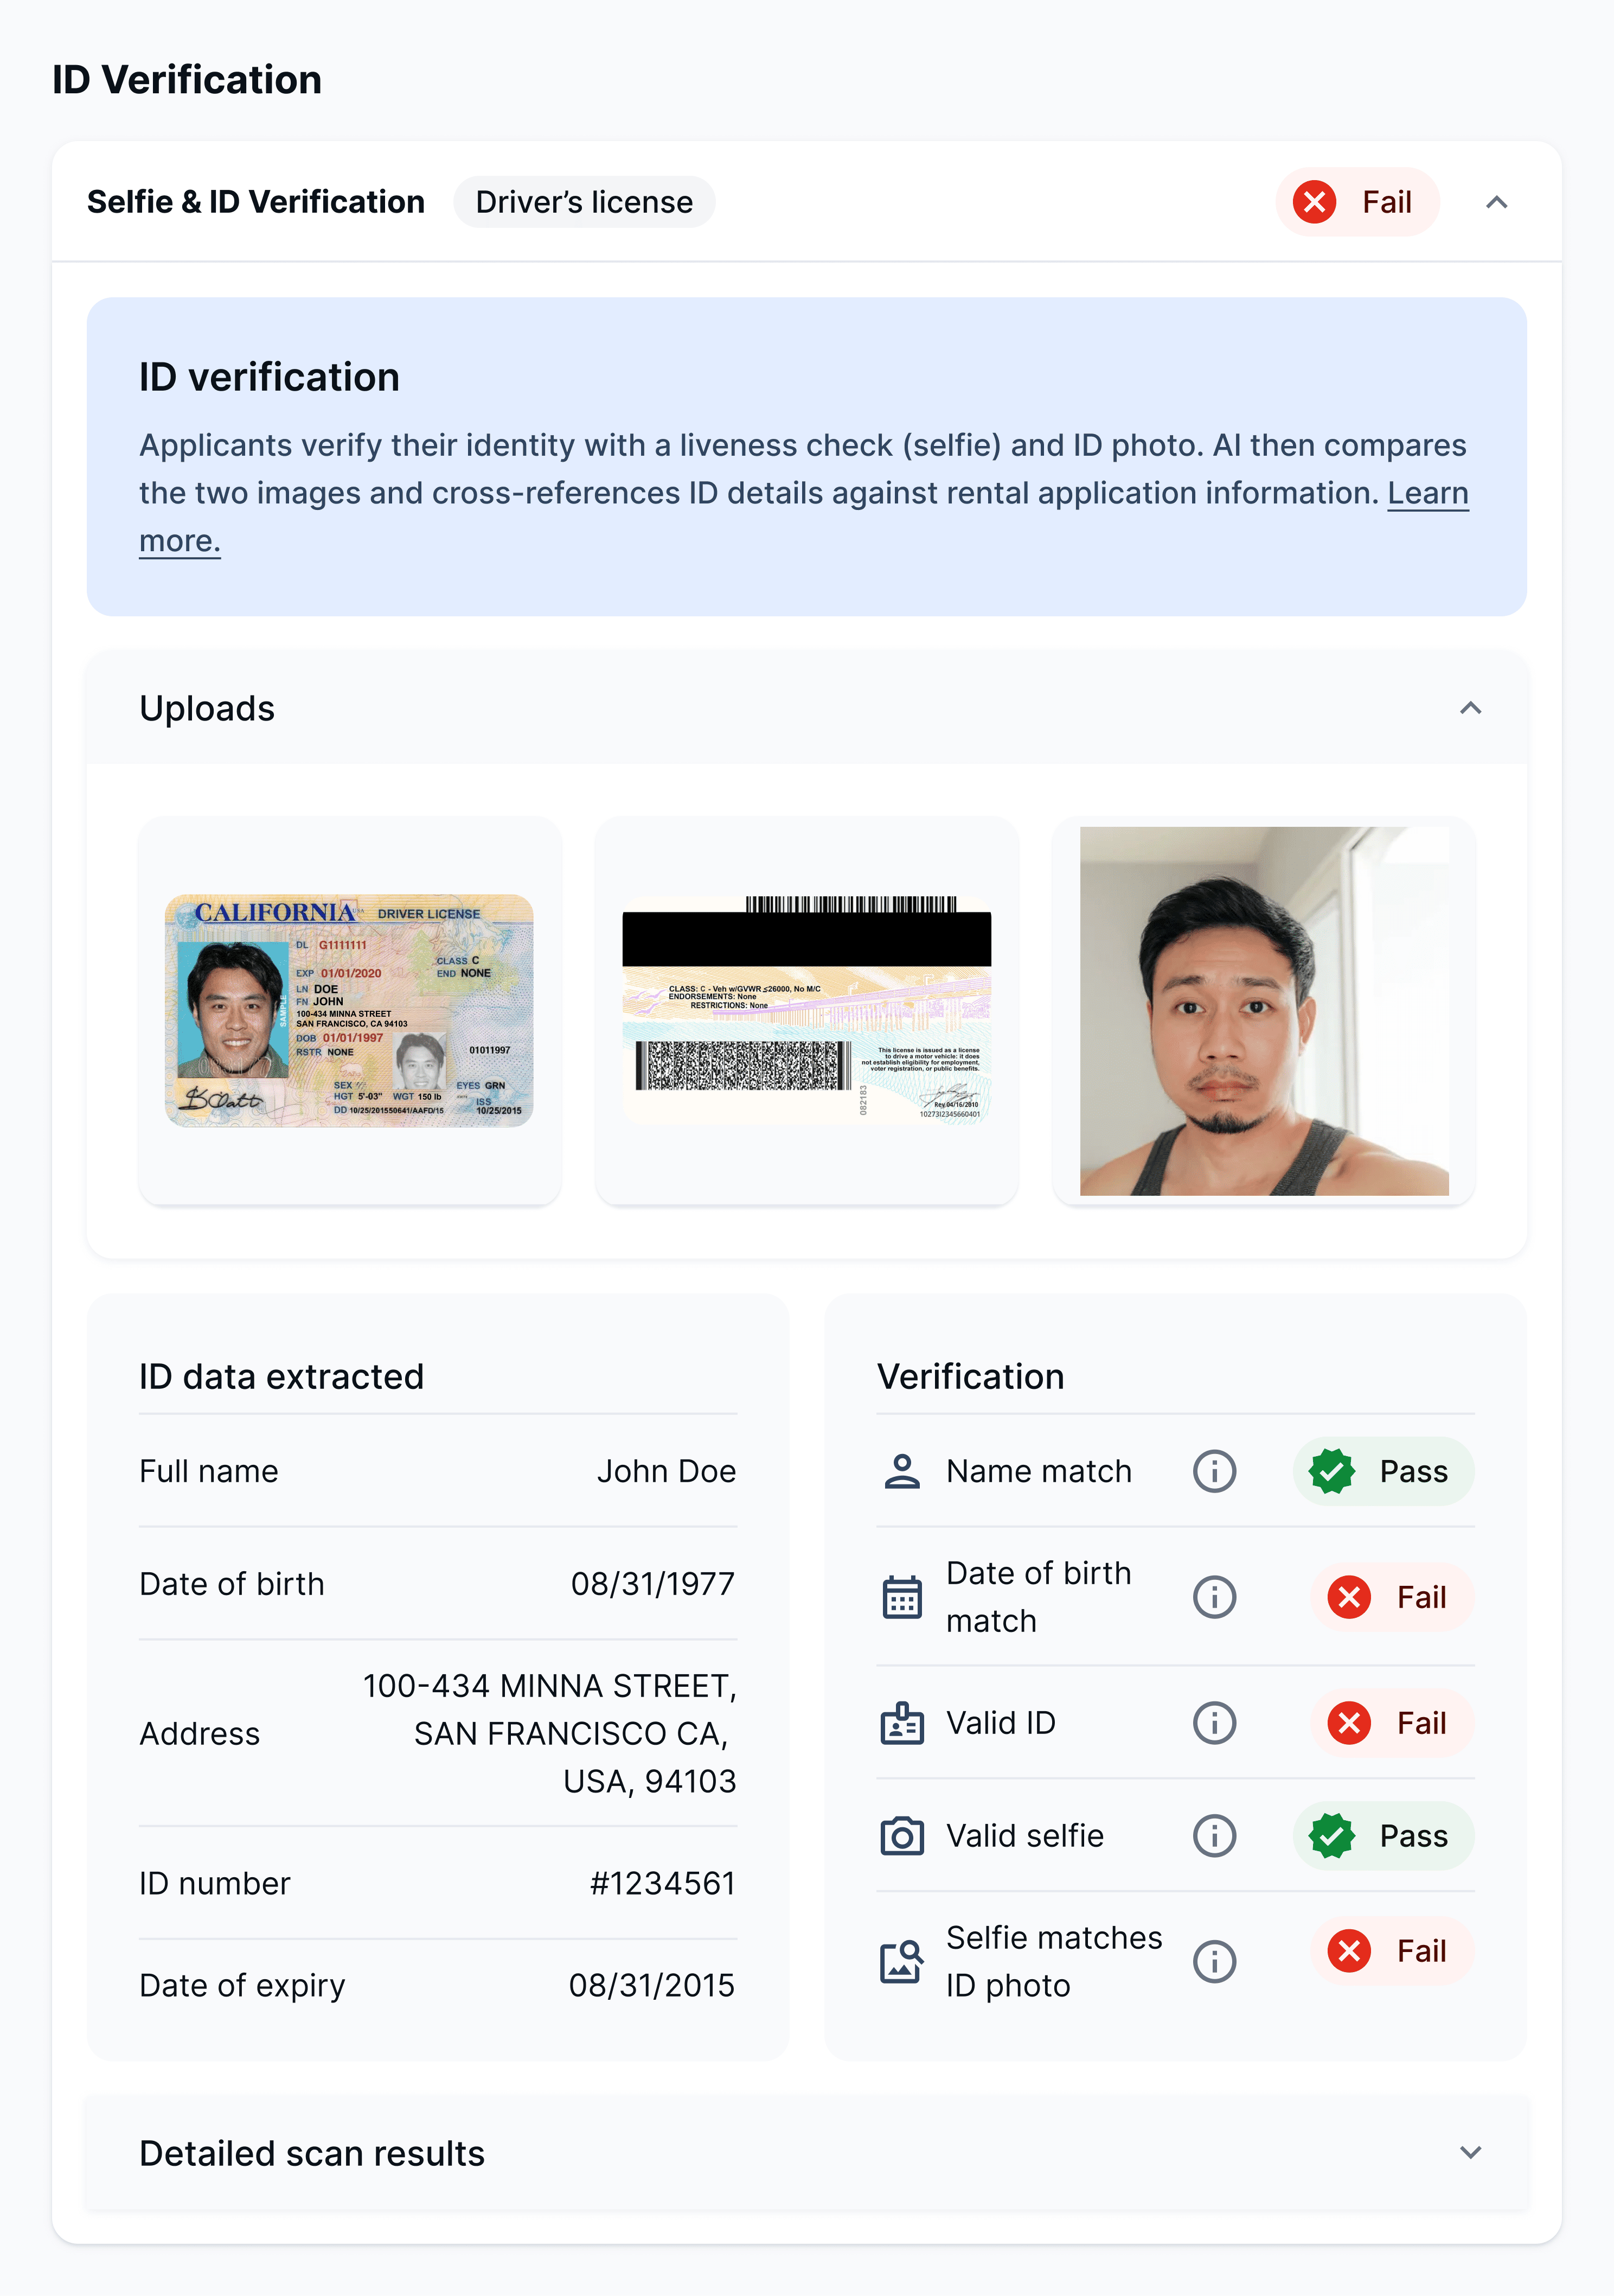Screen dimensions: 1614x2296
Task: Click the Valid selfie label
Action: [x=1026, y=1836]
